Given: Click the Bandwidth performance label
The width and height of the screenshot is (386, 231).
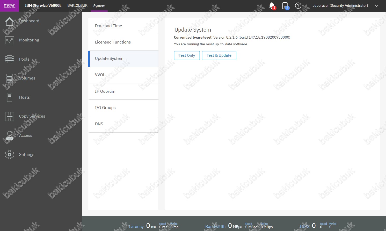Looking at the screenshot, I should (x=215, y=227).
